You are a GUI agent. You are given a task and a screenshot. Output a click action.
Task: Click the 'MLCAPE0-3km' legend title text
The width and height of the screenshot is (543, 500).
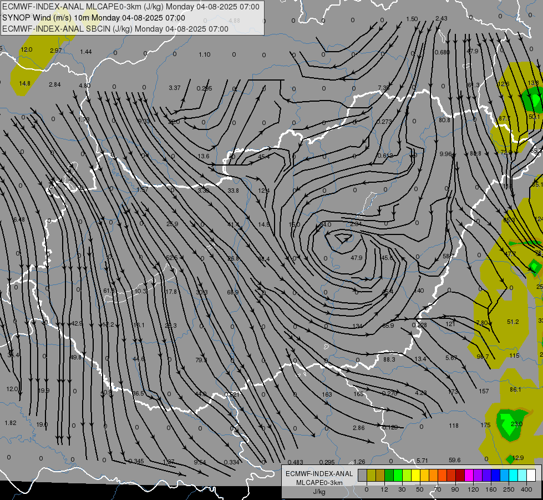(x=319, y=483)
